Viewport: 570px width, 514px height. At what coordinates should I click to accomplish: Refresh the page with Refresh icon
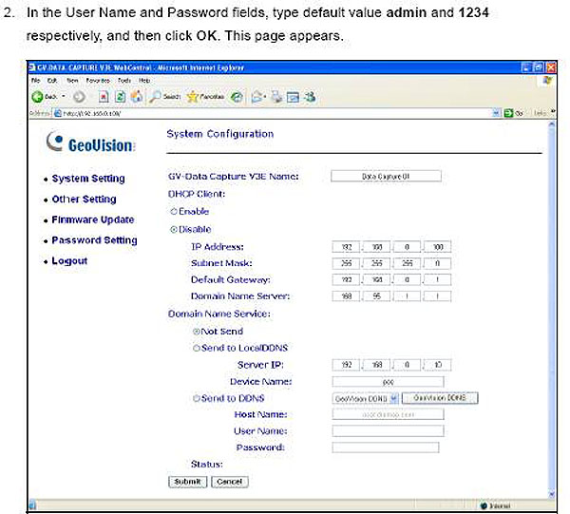120,97
